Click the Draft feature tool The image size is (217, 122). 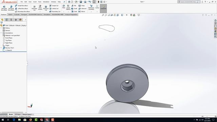click(x=74, y=8)
